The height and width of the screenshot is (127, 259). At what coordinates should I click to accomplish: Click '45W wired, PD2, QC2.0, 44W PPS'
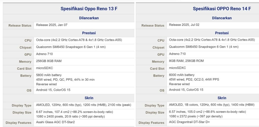[x=194, y=80]
